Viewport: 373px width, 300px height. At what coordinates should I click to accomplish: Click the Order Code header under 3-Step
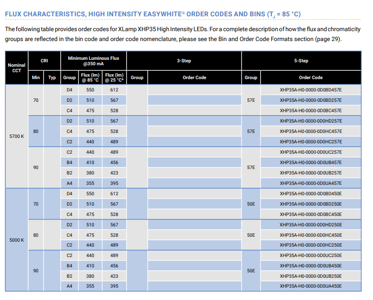(194, 78)
